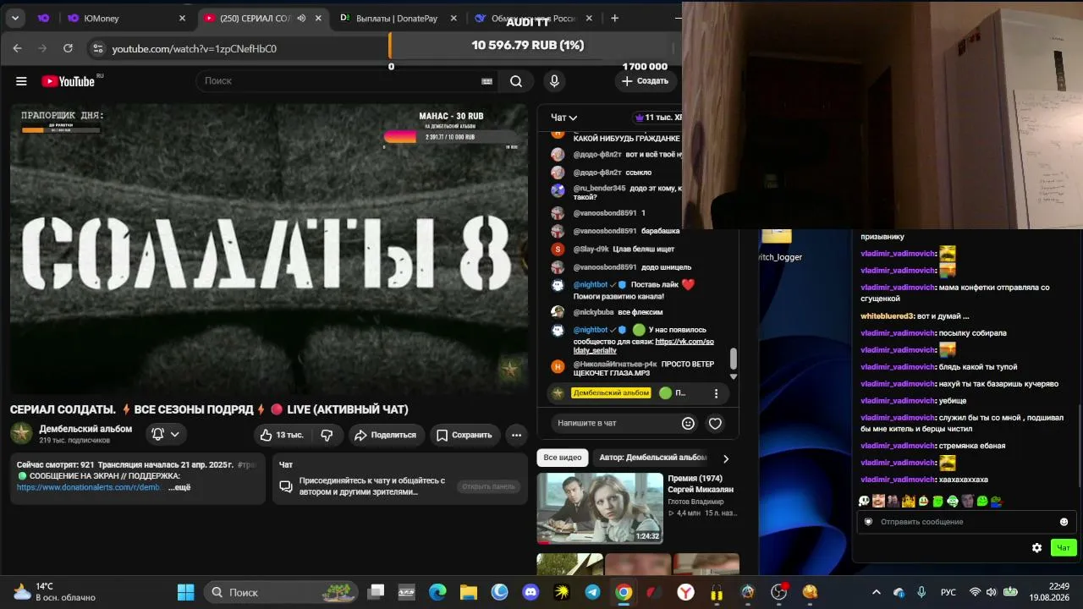Open Microsoft Edge from the taskbar
The image size is (1083, 609).
click(437, 592)
